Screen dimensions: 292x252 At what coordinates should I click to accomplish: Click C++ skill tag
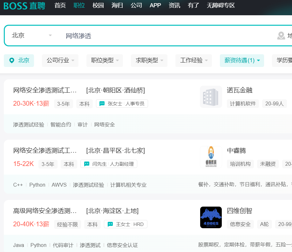pyautogui.click(x=18, y=185)
